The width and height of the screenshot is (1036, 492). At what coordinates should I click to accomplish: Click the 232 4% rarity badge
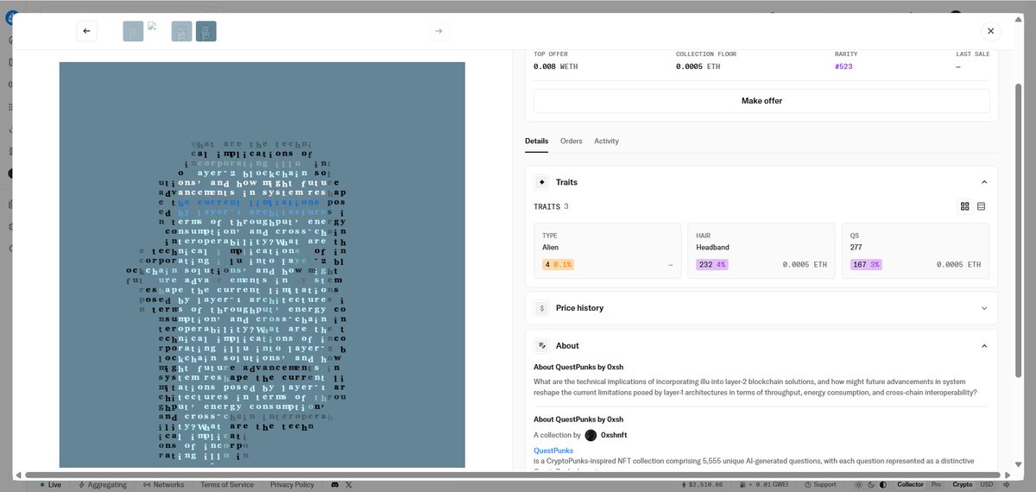click(x=712, y=264)
